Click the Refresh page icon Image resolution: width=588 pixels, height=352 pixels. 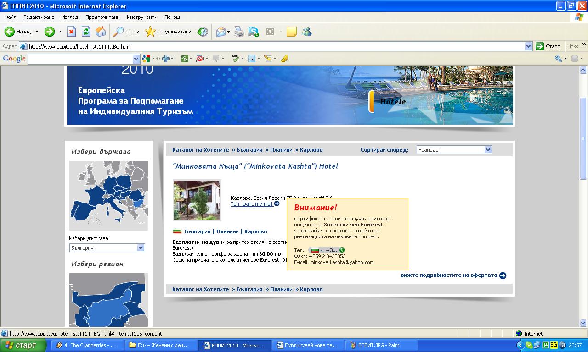(x=86, y=32)
